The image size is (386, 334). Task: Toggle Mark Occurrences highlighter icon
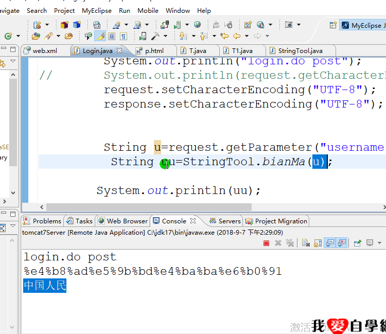(x=100, y=36)
